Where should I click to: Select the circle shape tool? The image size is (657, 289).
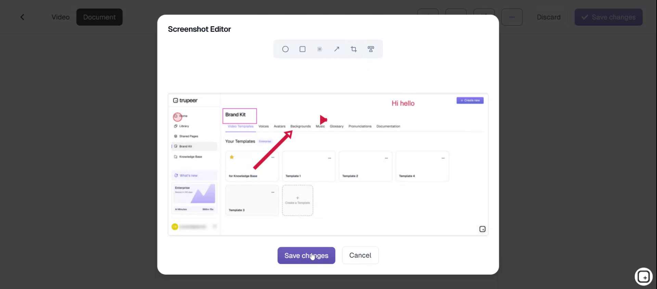tap(285, 49)
